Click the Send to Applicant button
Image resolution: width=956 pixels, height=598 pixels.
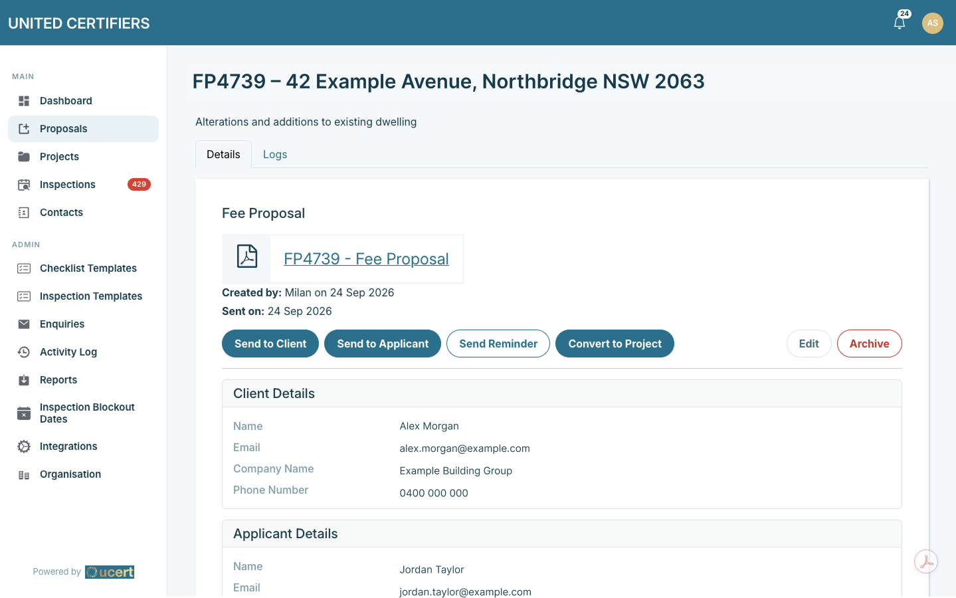383,344
